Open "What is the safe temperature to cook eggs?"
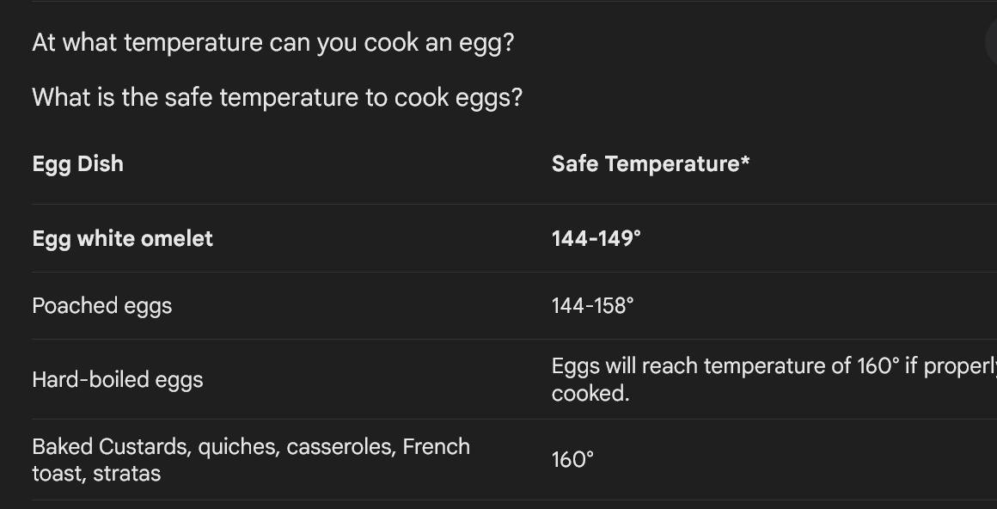 coord(278,98)
